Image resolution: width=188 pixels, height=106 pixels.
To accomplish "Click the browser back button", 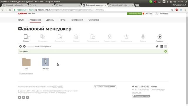I will point(3,10).
